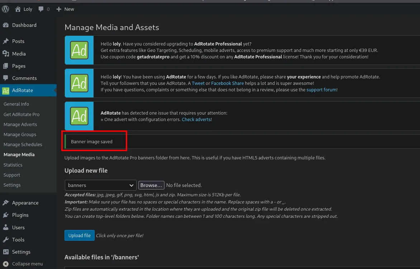Open the support forum link
The height and width of the screenshot is (269, 420).
click(x=321, y=90)
